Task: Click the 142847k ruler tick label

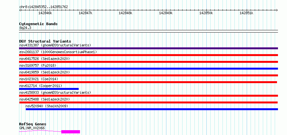Action: [85, 13]
